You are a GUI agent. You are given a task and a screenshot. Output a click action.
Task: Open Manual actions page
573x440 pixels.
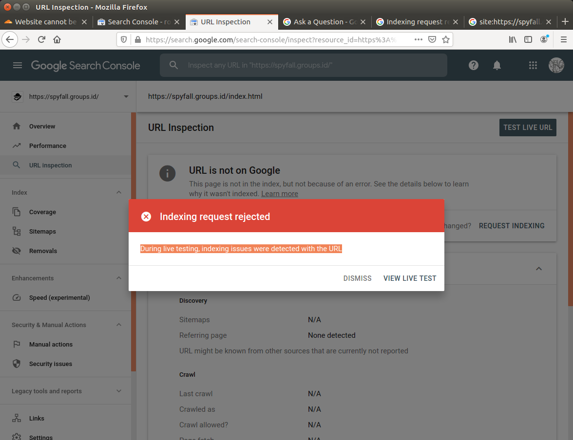65,344
